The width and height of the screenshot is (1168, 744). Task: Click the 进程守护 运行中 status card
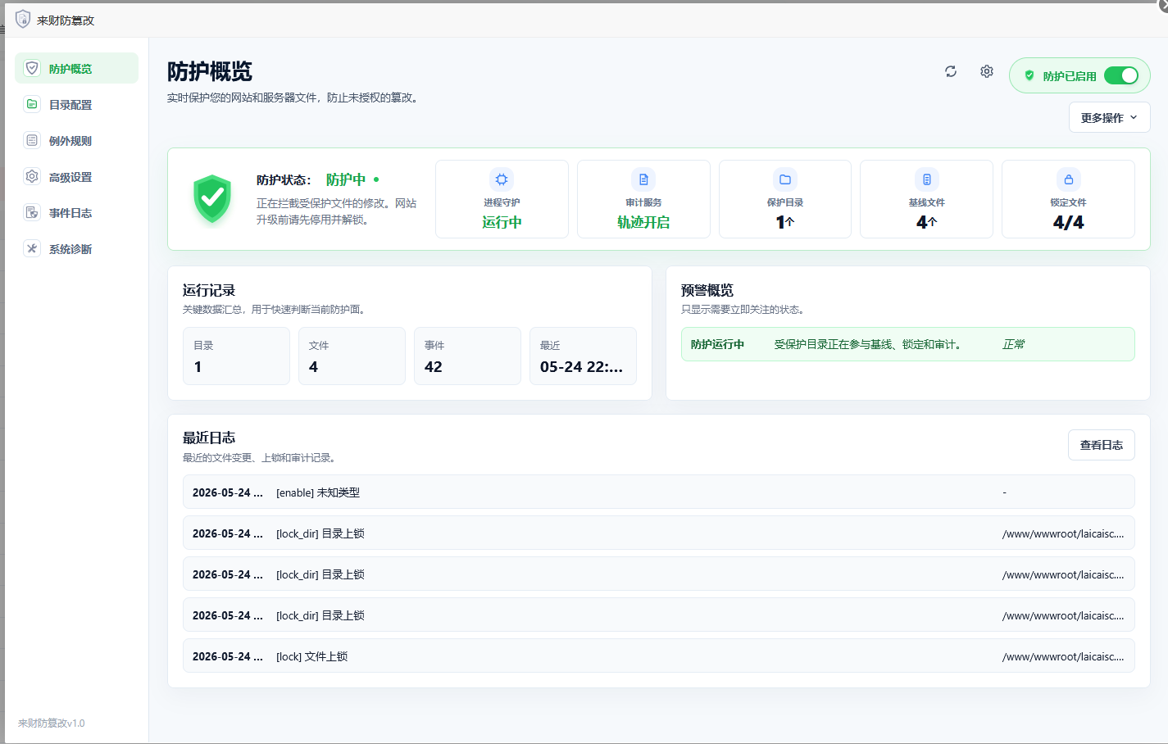point(502,199)
